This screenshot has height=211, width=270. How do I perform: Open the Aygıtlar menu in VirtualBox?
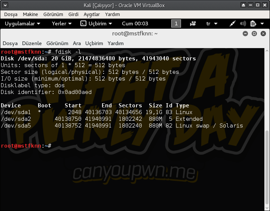[91, 14]
